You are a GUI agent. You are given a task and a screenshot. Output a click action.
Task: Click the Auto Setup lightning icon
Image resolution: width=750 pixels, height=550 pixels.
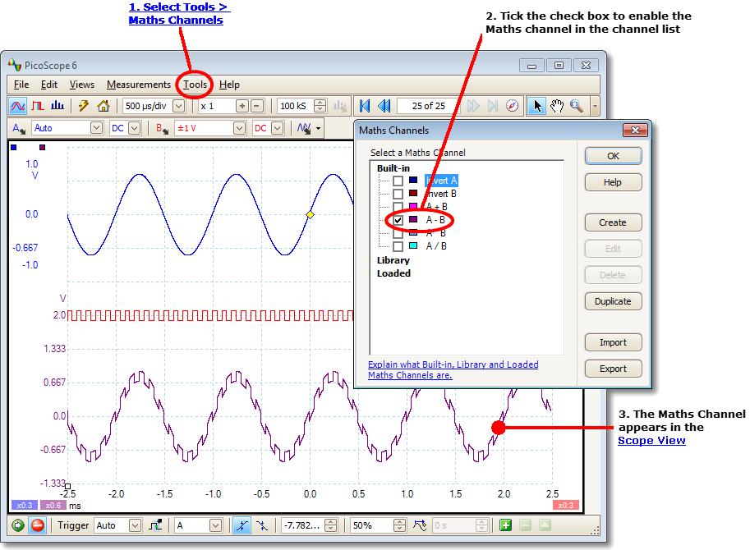[x=83, y=106]
